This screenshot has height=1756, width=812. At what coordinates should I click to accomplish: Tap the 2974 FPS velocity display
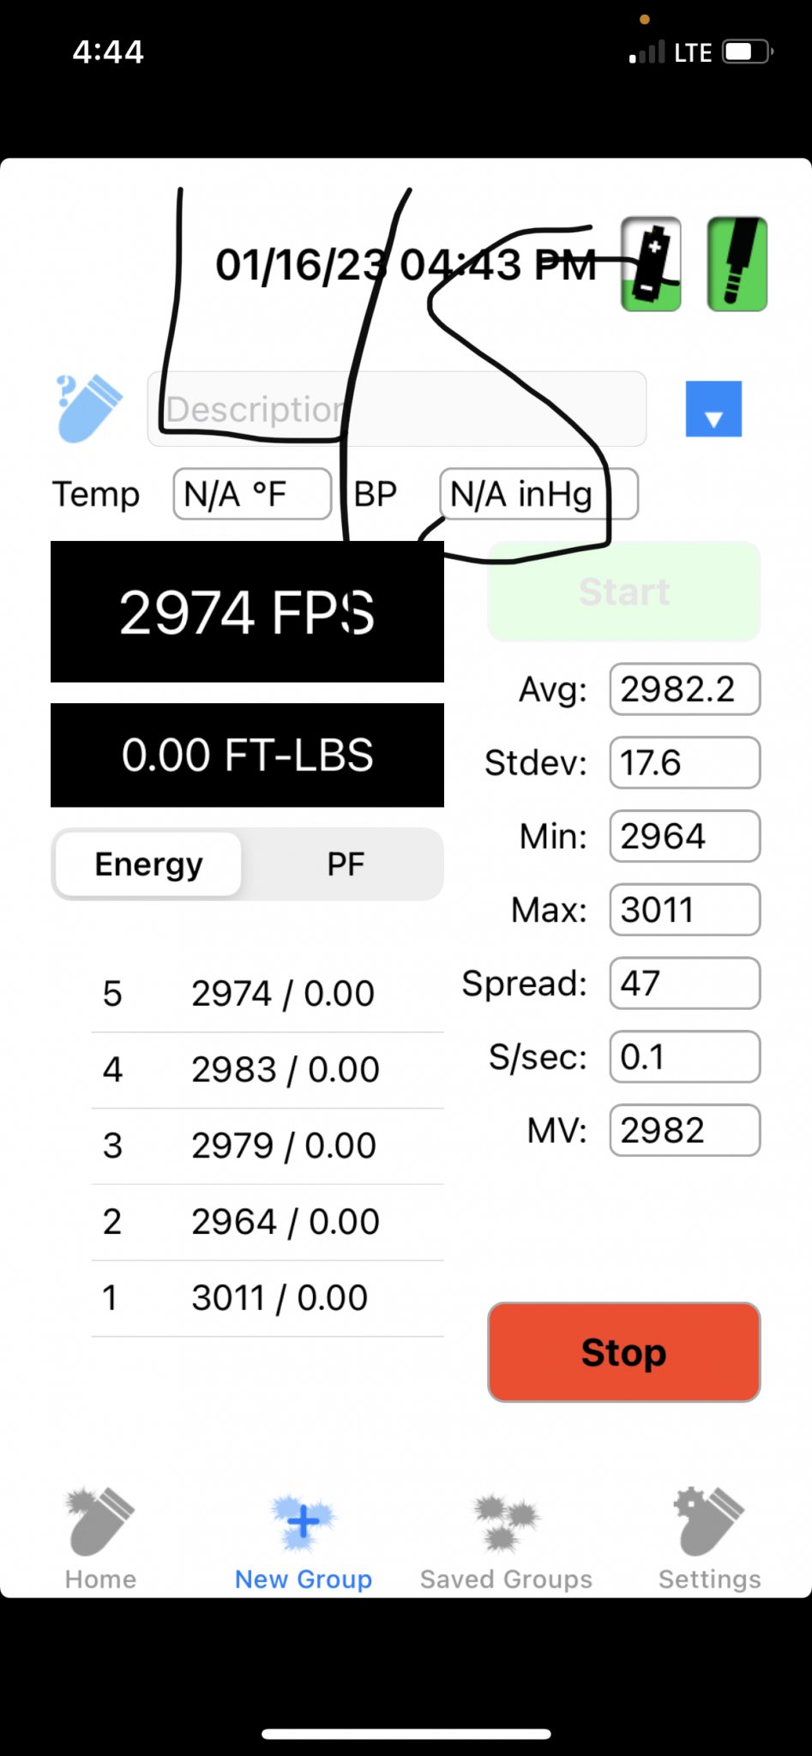pos(247,612)
